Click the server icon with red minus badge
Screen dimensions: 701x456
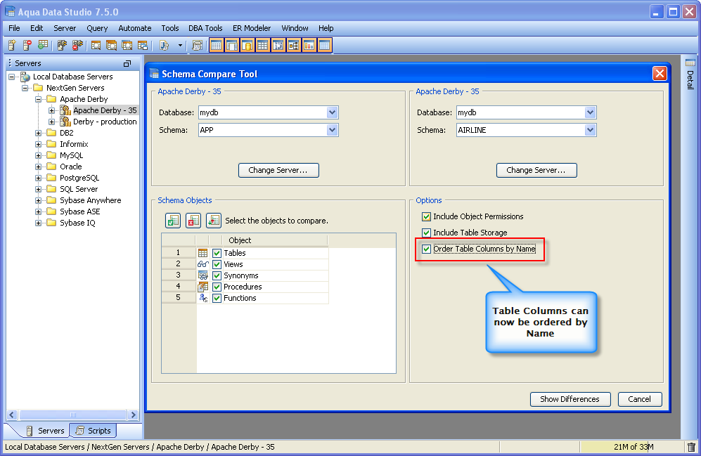27,45
